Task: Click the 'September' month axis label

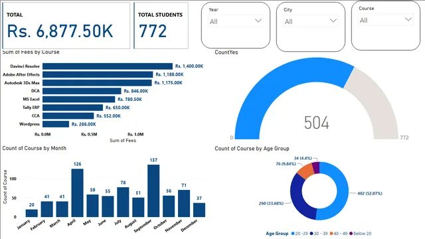Action: click(x=143, y=226)
